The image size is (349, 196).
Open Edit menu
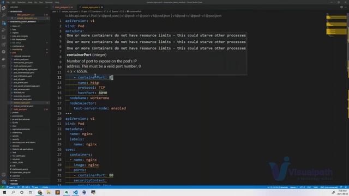(14, 2)
